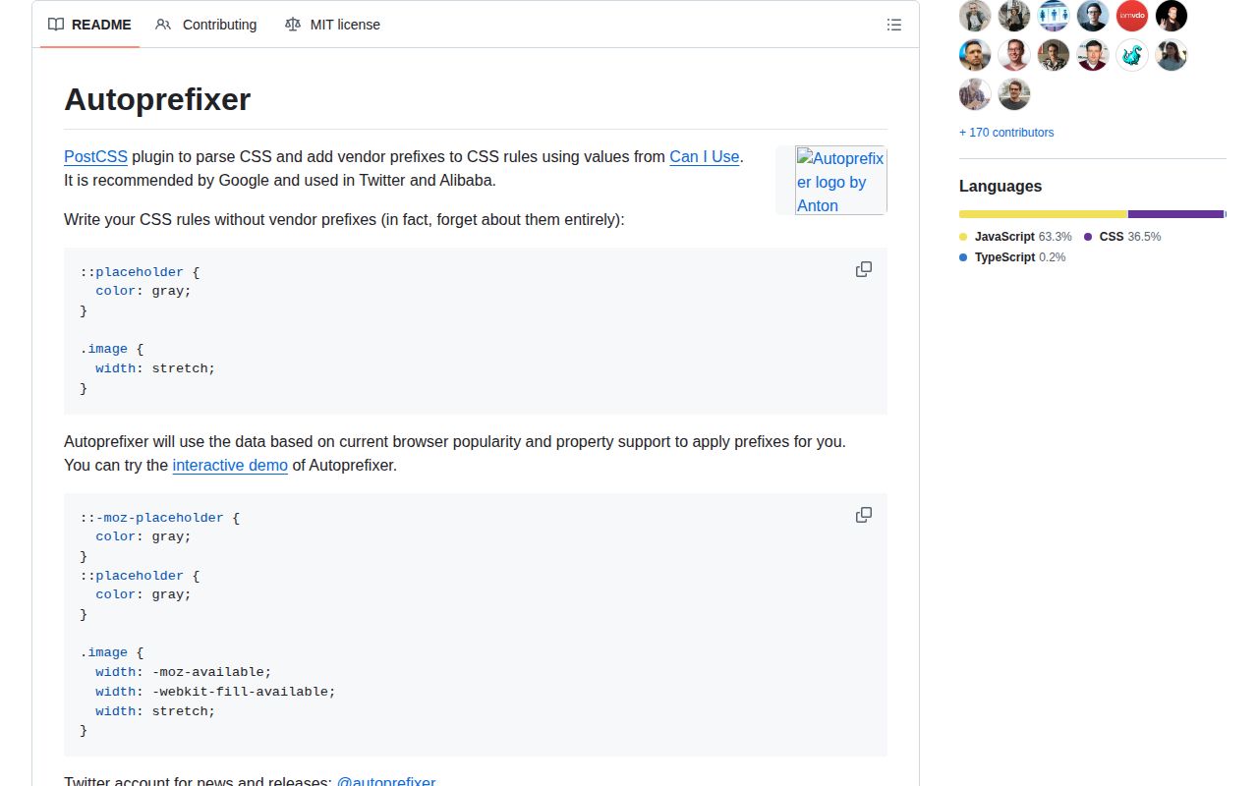Follow the PostCSS link
Viewport: 1258px width, 786px height.
point(95,157)
